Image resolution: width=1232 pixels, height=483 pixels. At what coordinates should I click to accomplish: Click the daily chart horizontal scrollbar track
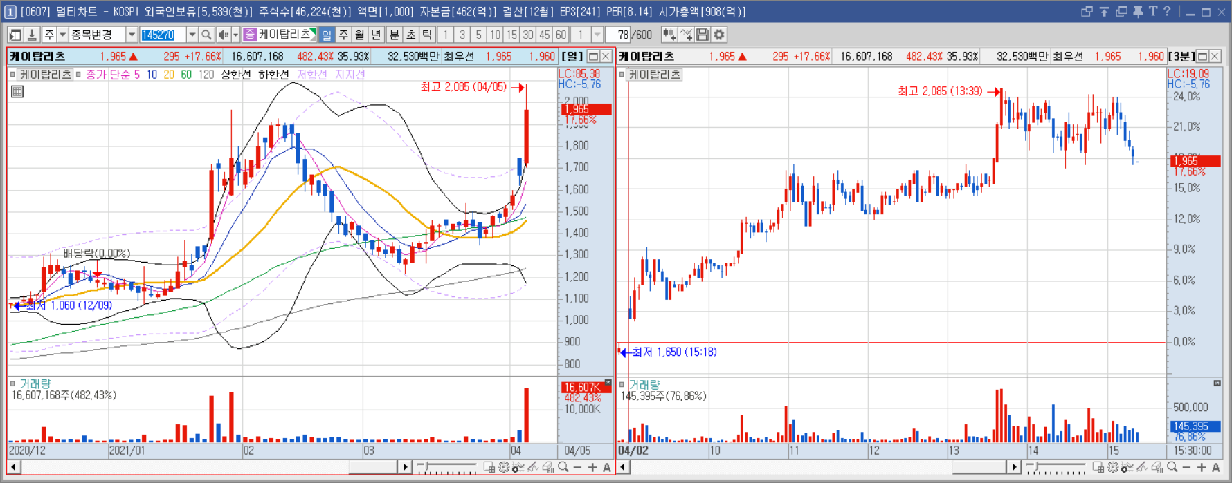tap(210, 467)
